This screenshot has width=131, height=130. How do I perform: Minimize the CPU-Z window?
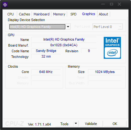click(103, 4)
